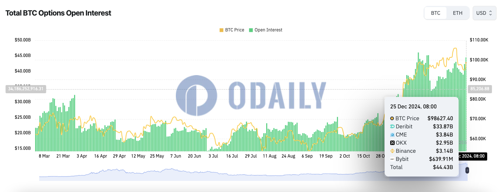Image resolution: width=502 pixels, height=192 pixels.
Task: Click the $44.43B Total value
Action: pyautogui.click(x=444, y=167)
